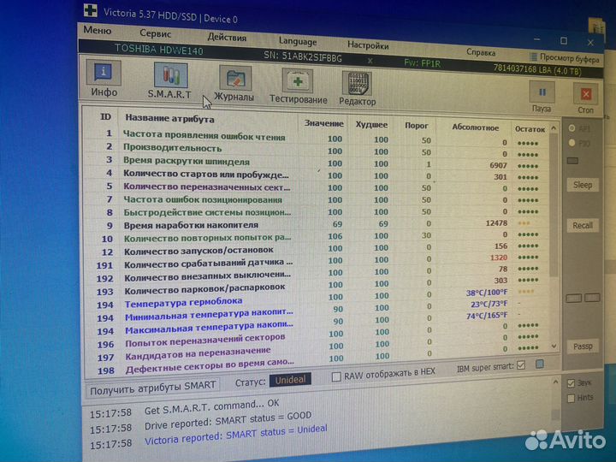The width and height of the screenshot is (616, 462).
Task: Open the Справка menu
Action: [481, 52]
